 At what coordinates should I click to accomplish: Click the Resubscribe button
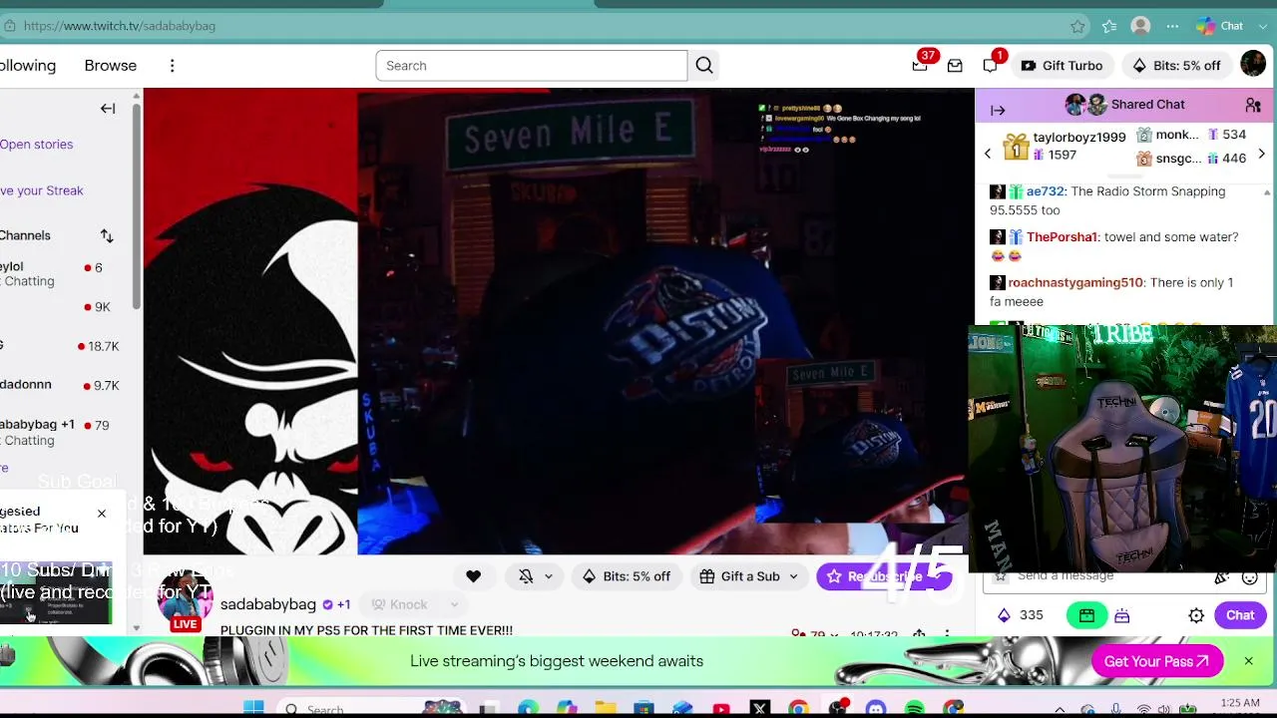(884, 576)
